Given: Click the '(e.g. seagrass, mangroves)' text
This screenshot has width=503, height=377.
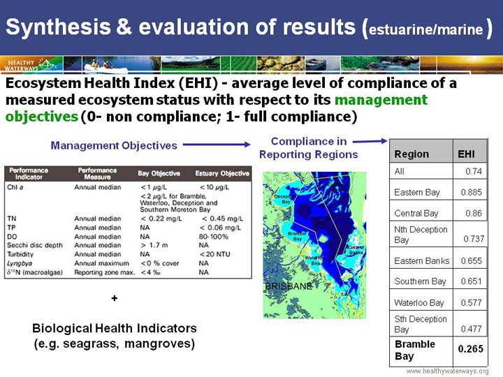Looking at the screenshot, I should [x=115, y=343].
